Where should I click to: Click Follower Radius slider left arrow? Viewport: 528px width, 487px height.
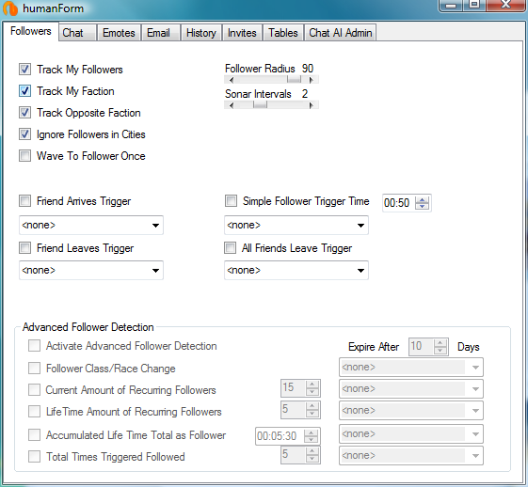pos(231,80)
